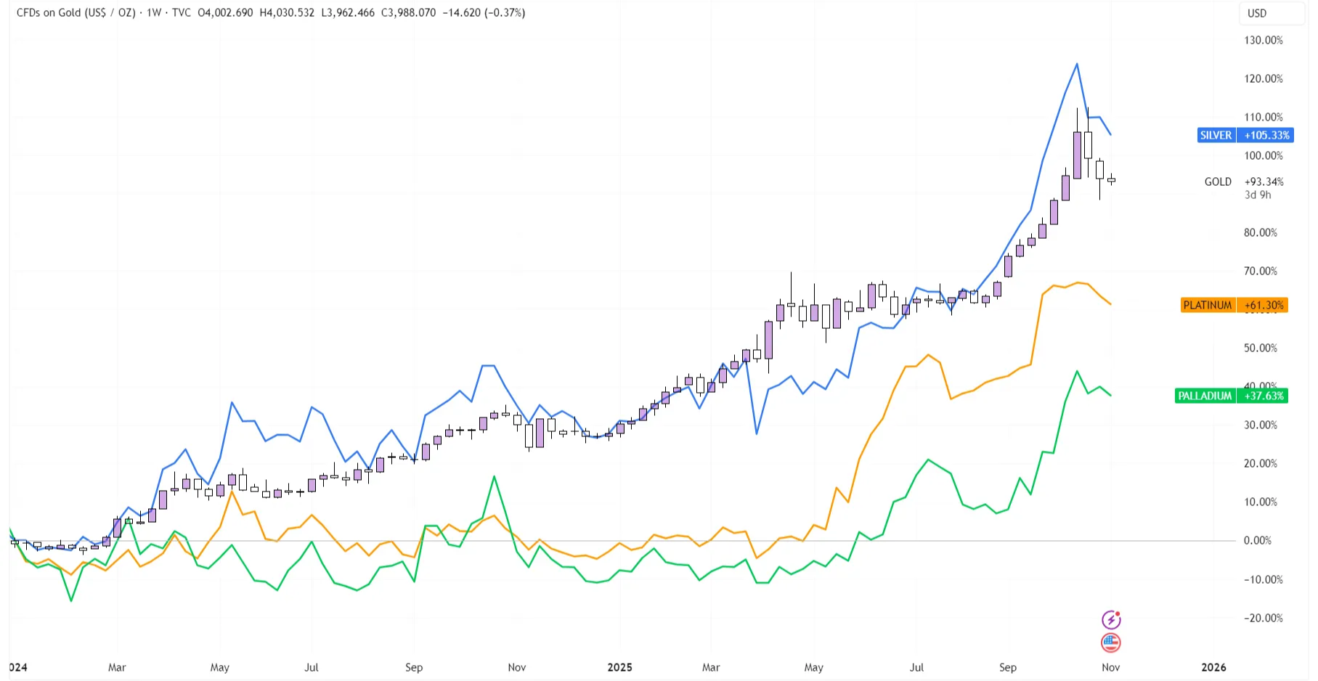
Task: Click the orange PLATINUM series label
Action: (x=1207, y=305)
